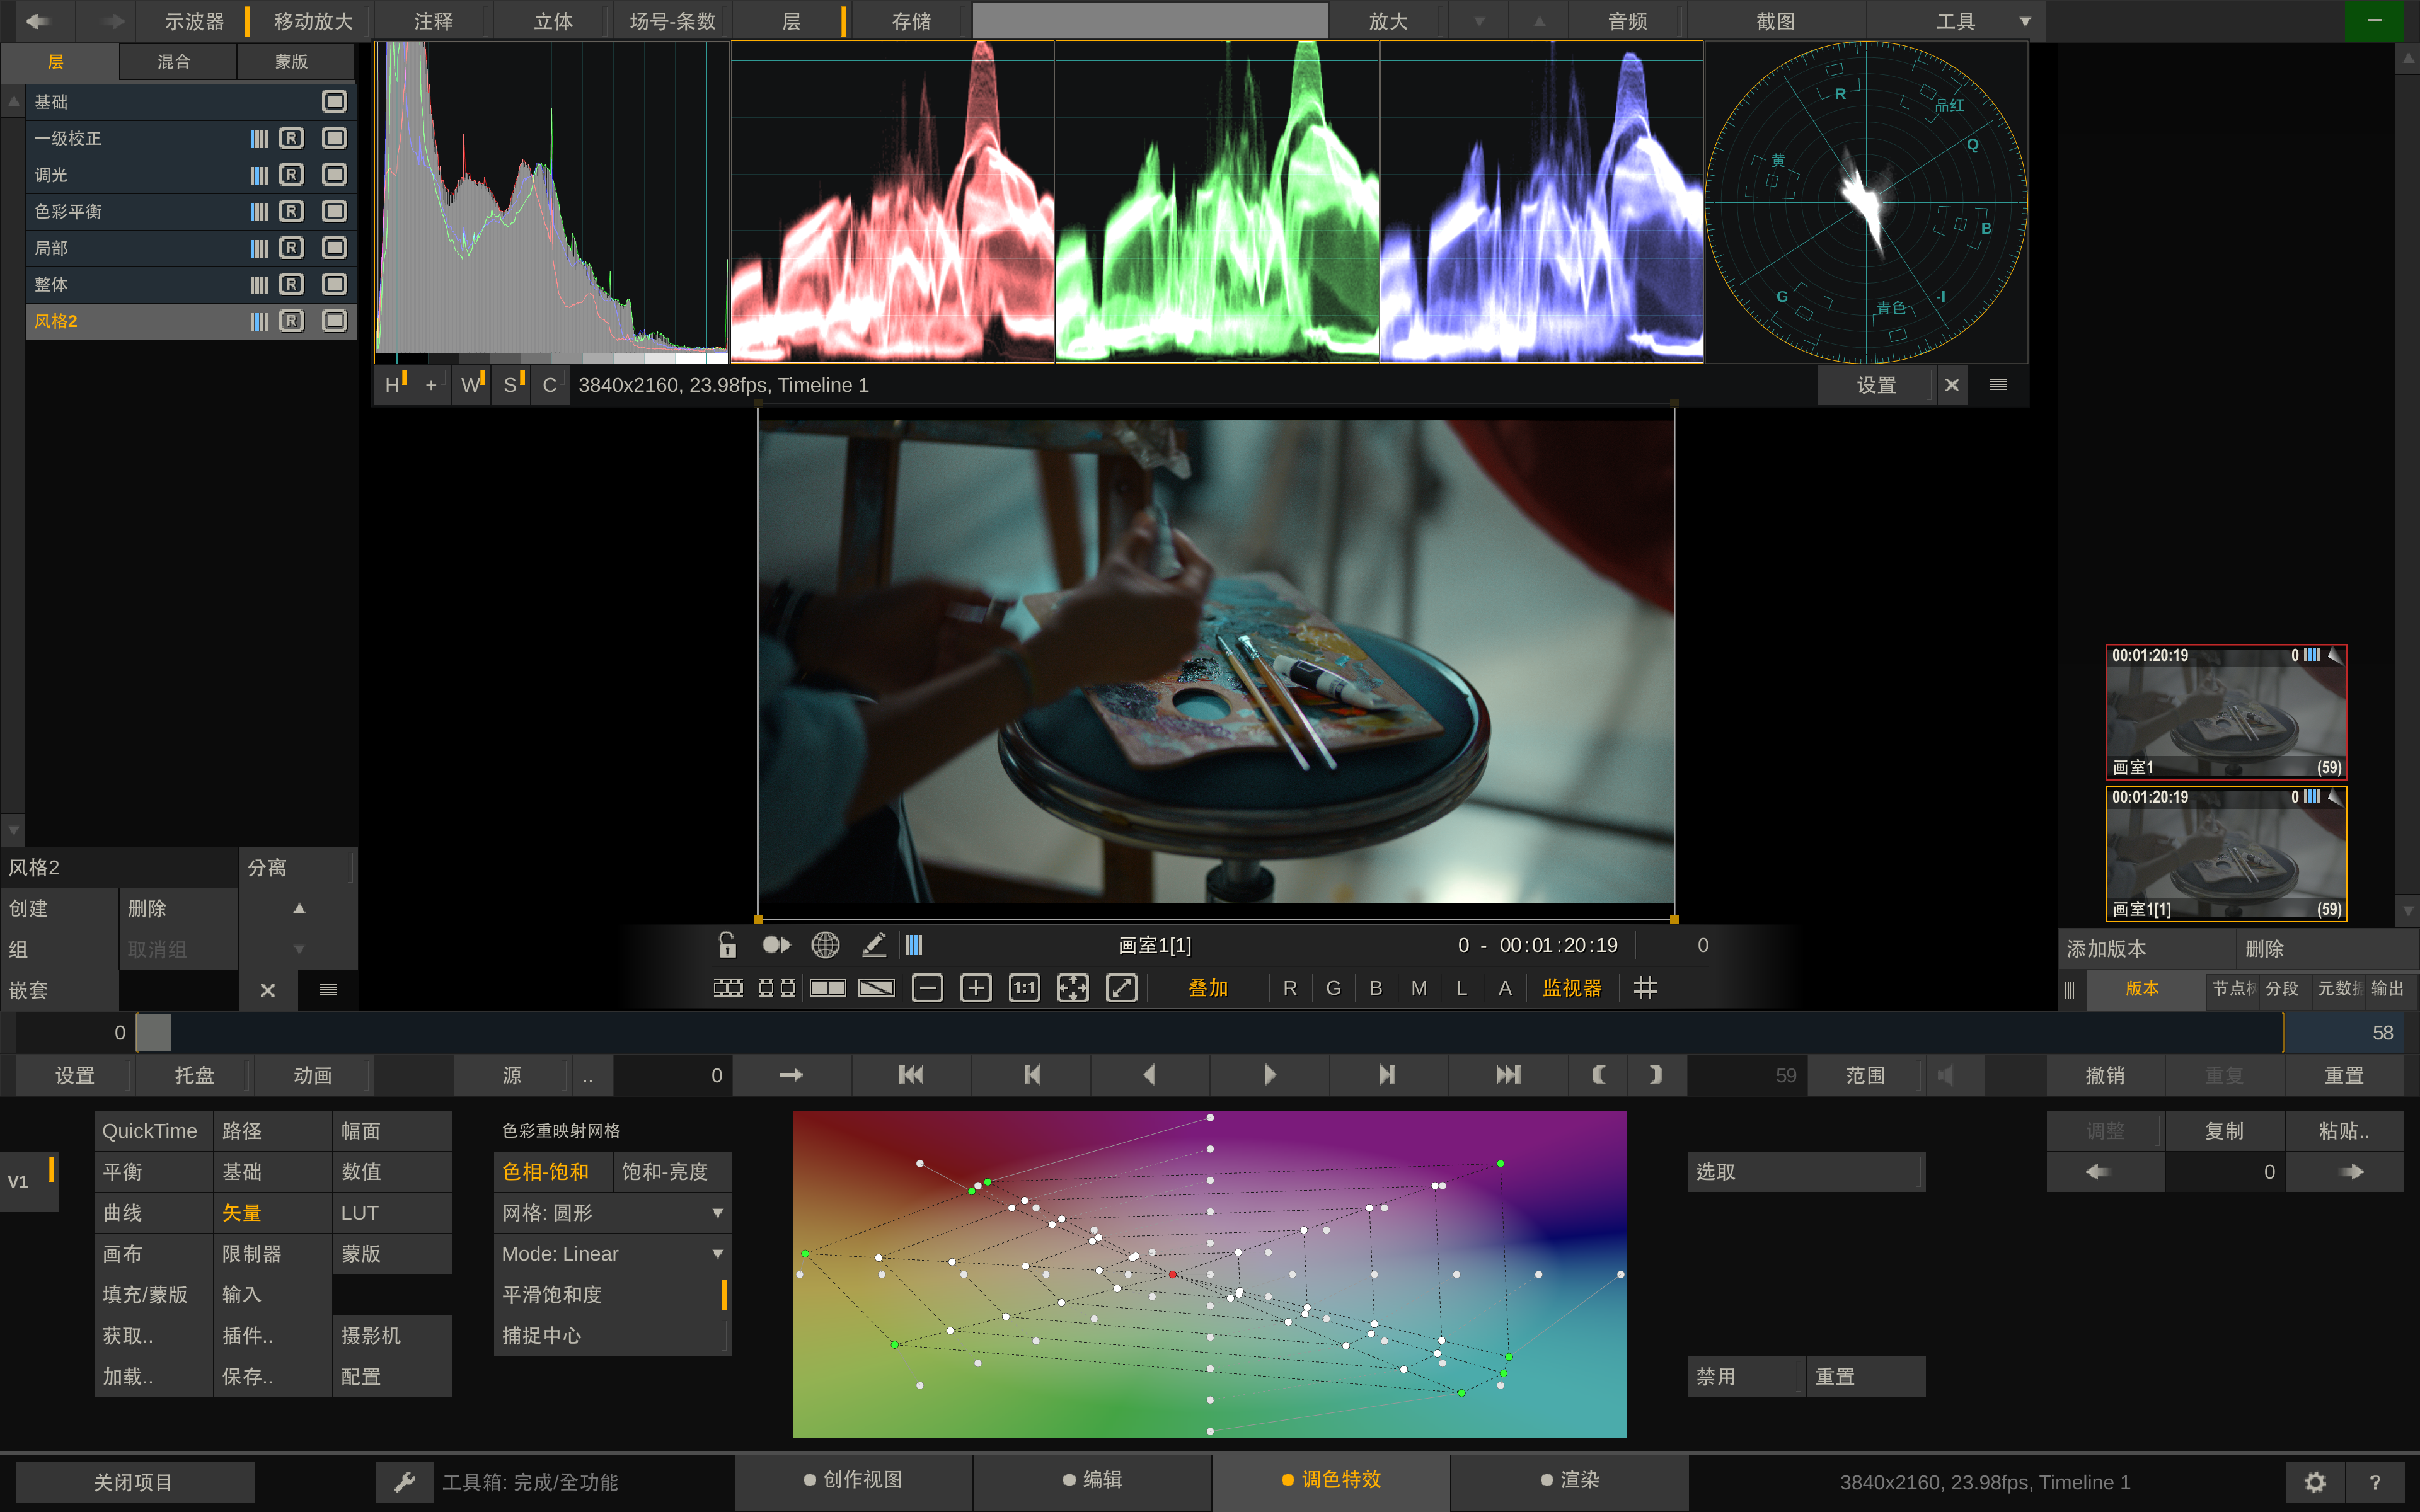
Task: Click the globe icon under the viewer
Action: coord(825,945)
